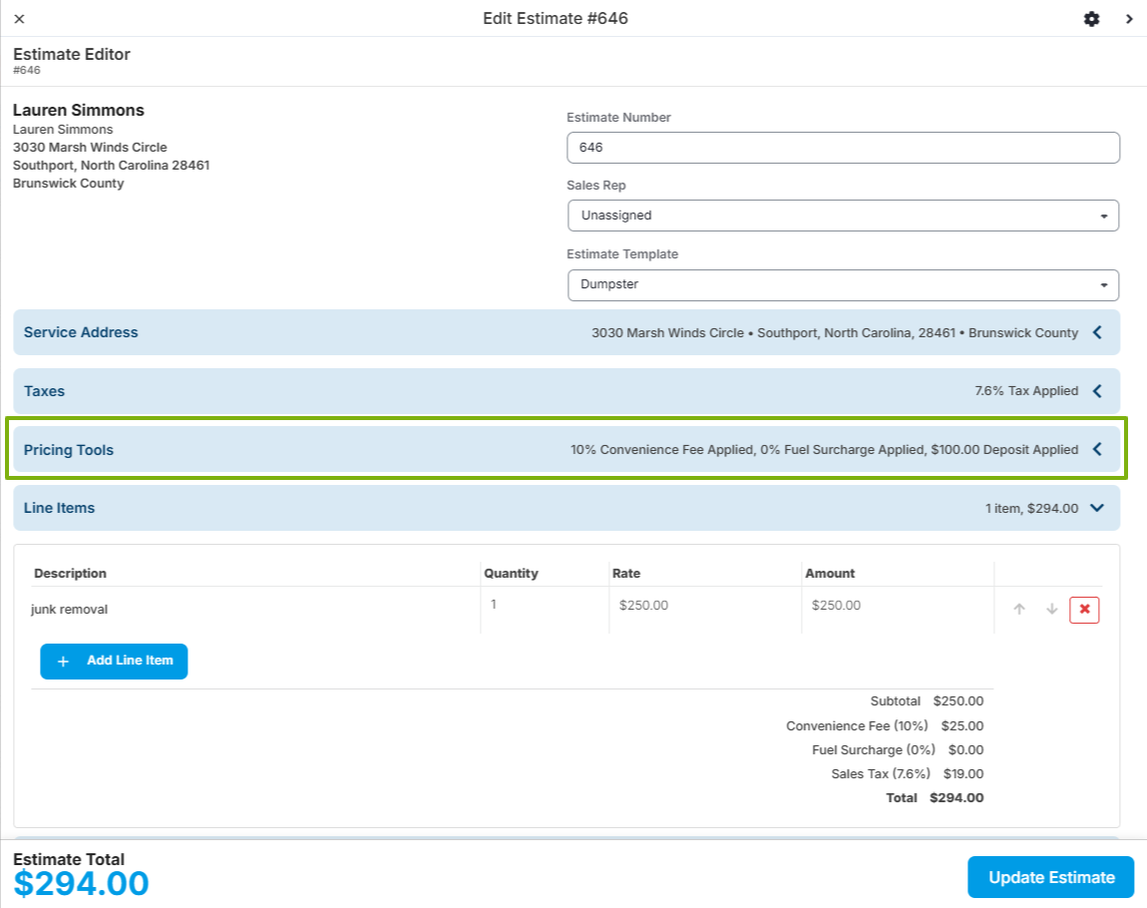The height and width of the screenshot is (908, 1147).
Task: Close the Edit Estimate dialog with X
Action: click(20, 19)
